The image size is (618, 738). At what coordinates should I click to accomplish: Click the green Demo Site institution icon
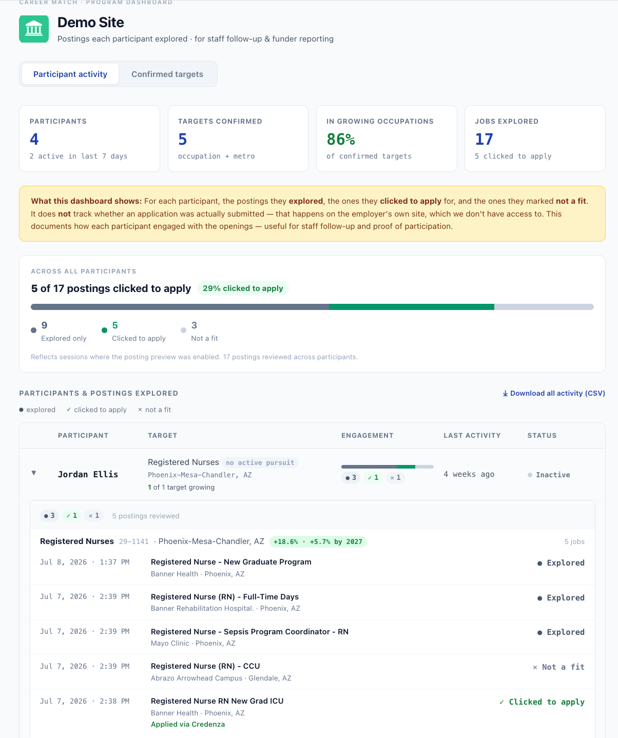34,29
